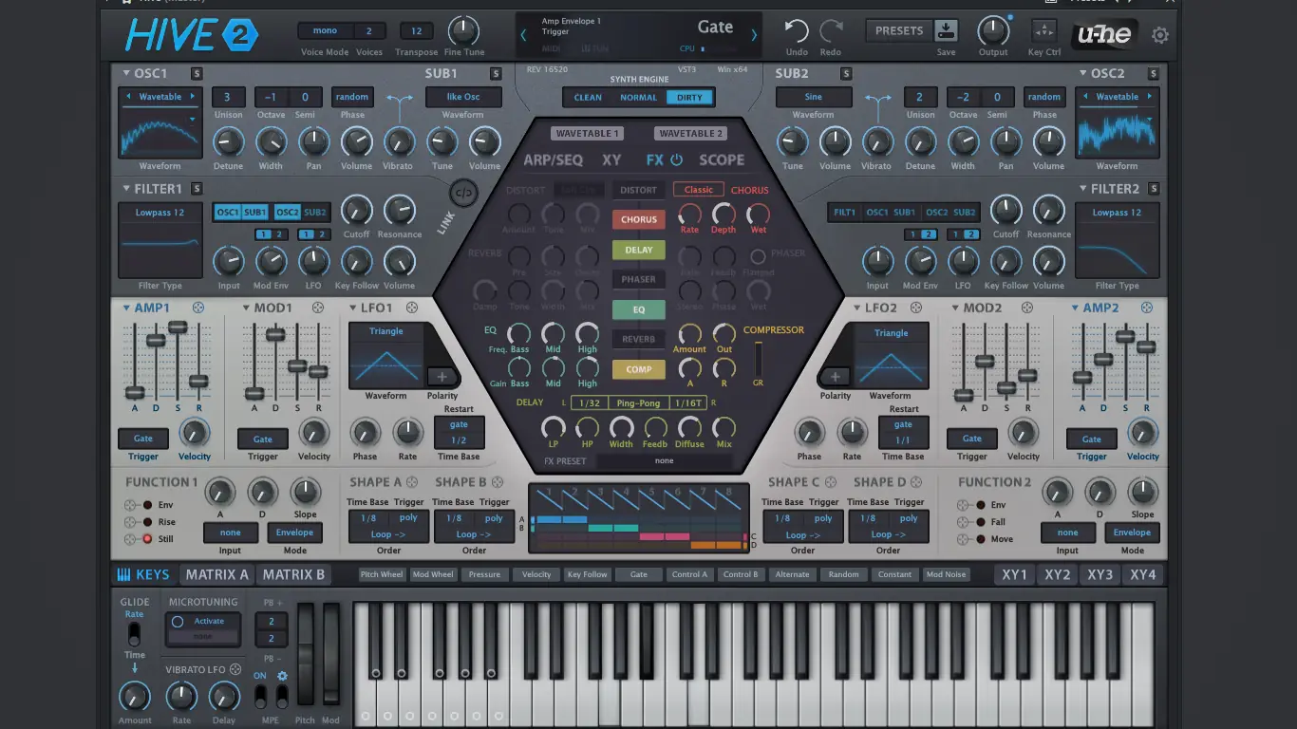
Task: Toggle the CHORUS effect on or off
Action: 639,219
